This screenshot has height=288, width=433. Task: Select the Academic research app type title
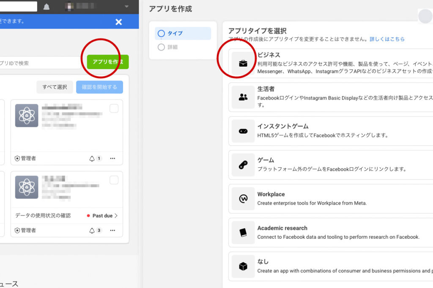pyautogui.click(x=282, y=228)
